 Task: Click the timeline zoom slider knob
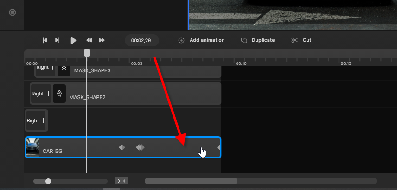[48, 181]
